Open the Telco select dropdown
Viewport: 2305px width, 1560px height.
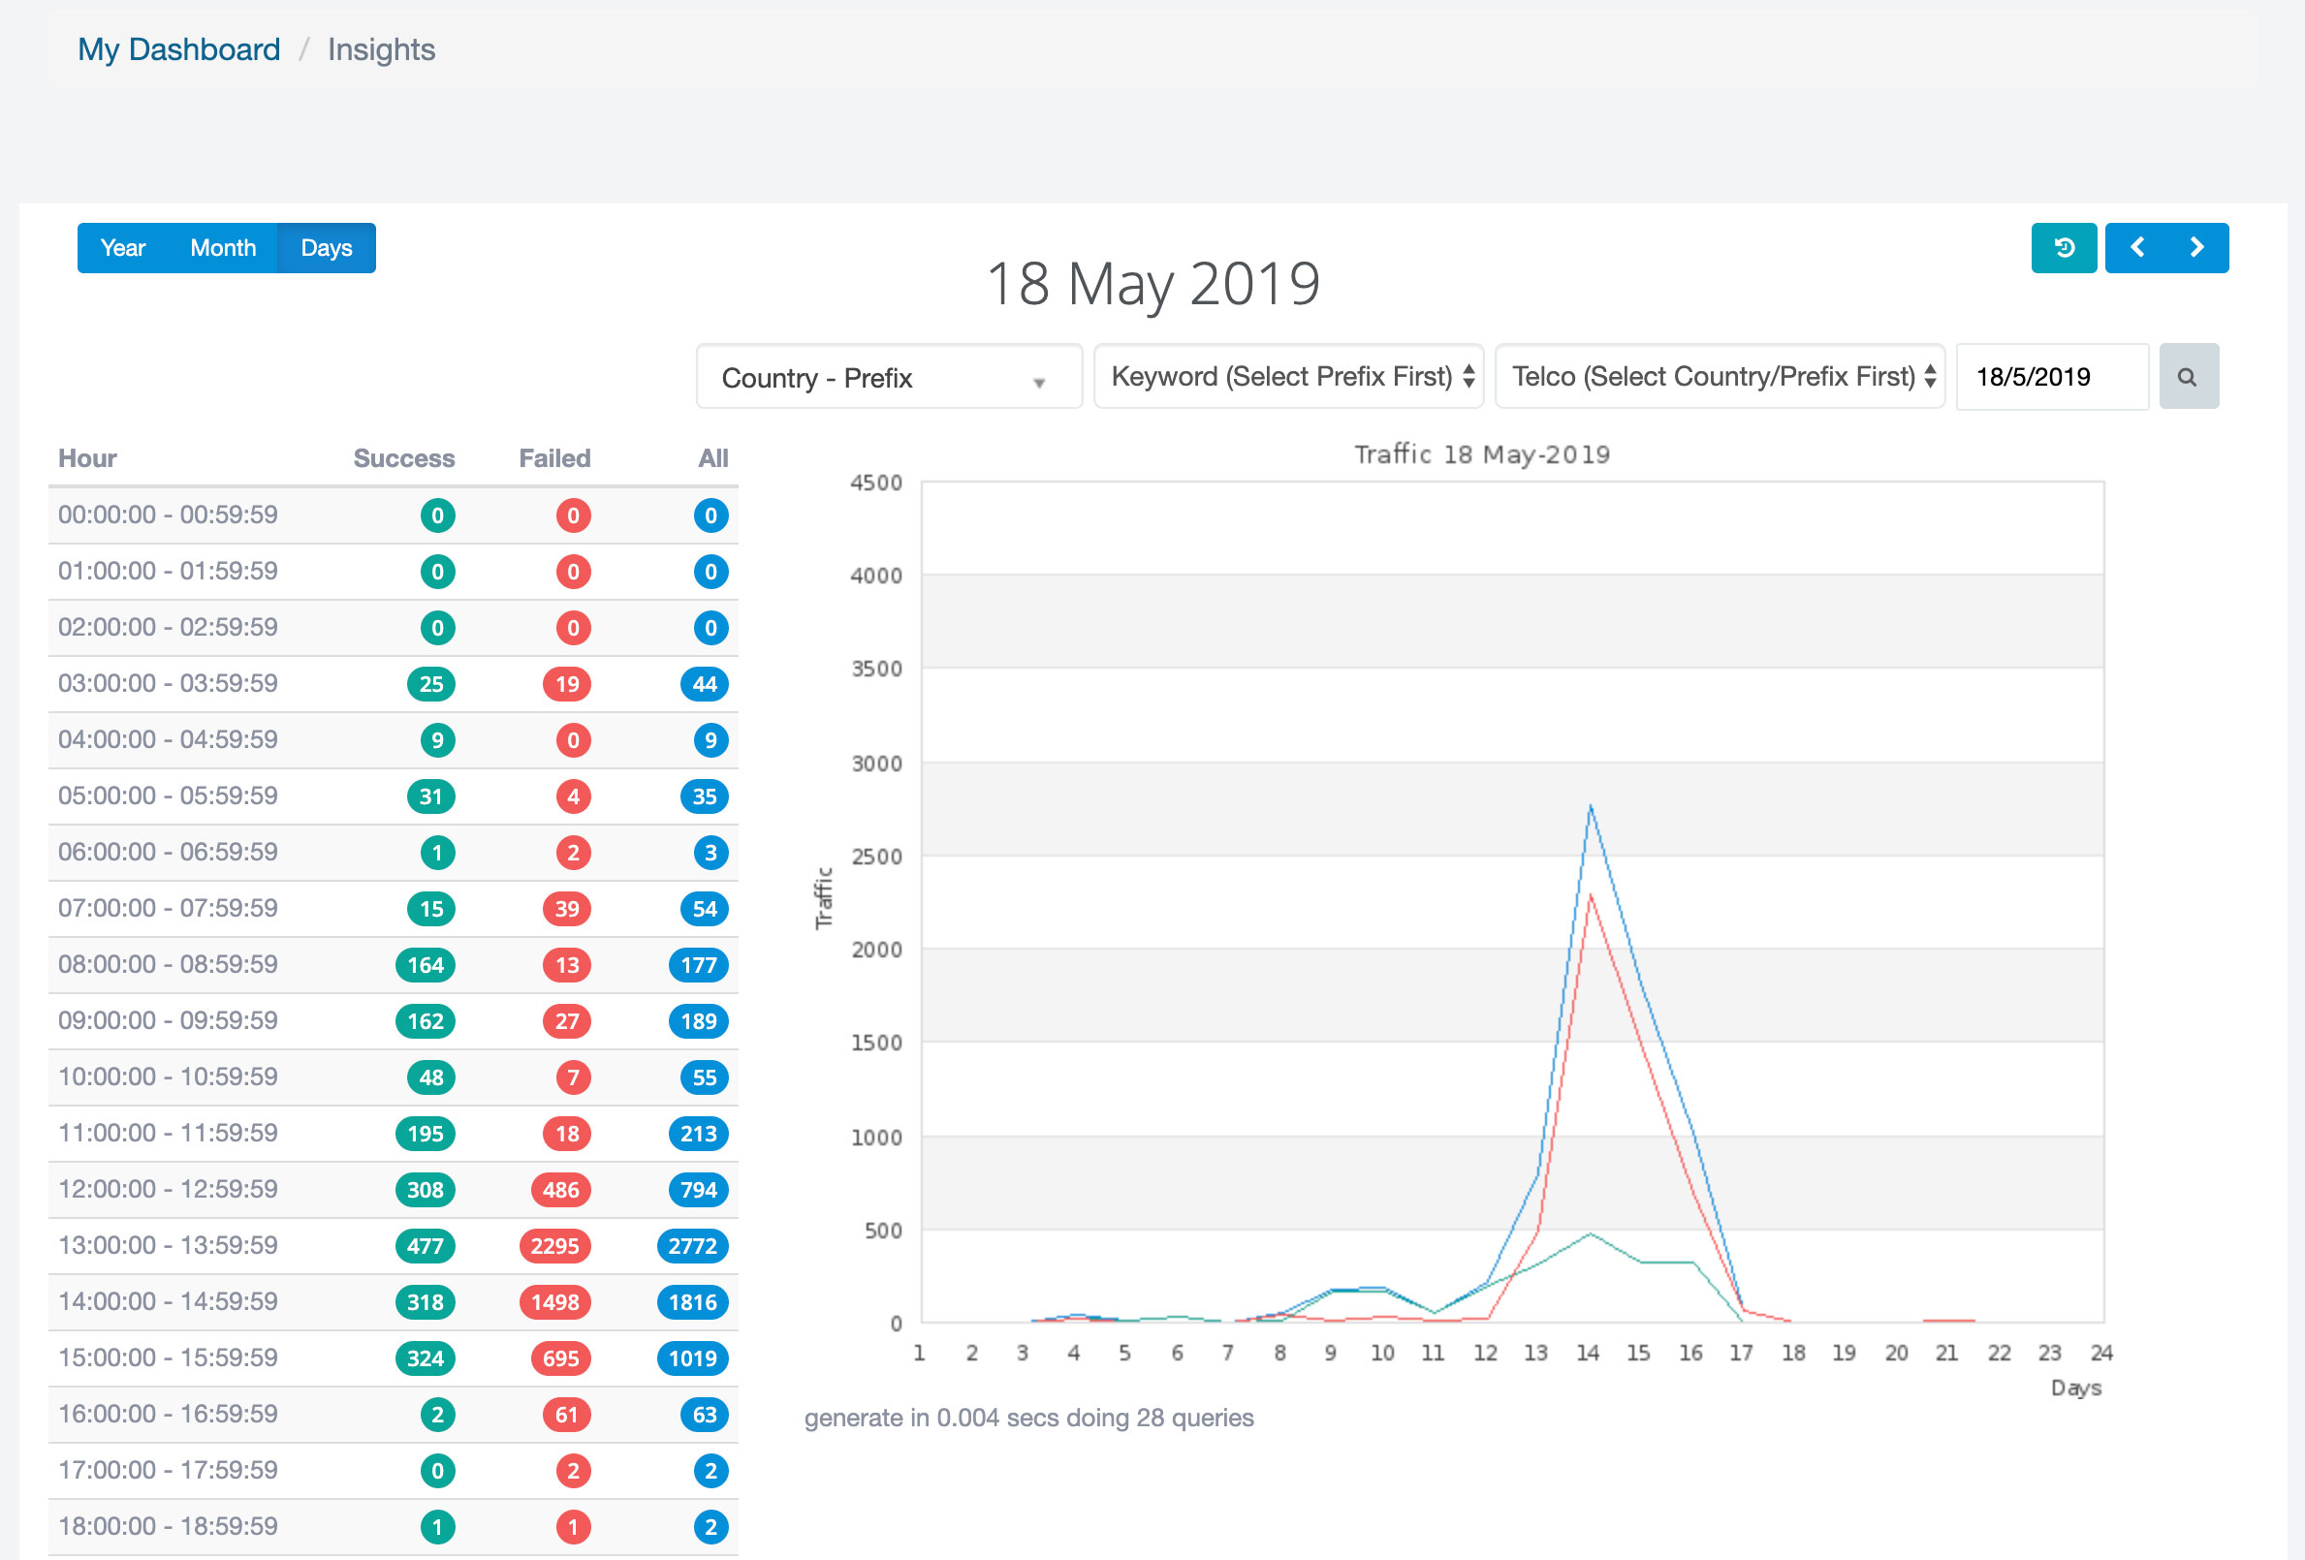point(1720,377)
